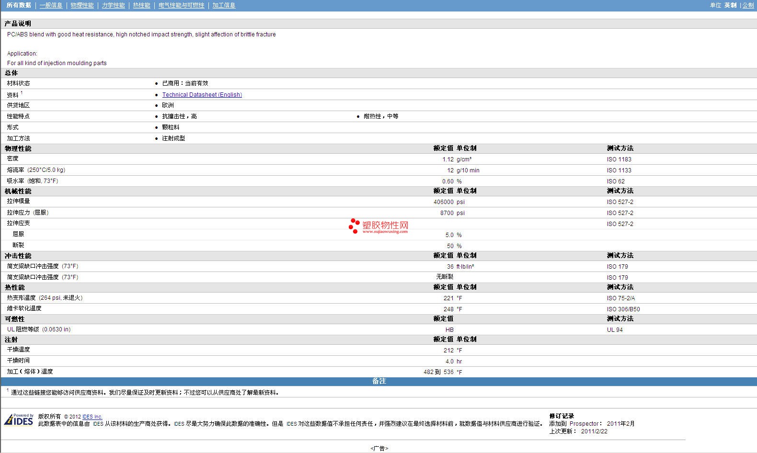Click the UL 阻燃等级 row label
This screenshot has height=453, width=757.
tap(39, 329)
